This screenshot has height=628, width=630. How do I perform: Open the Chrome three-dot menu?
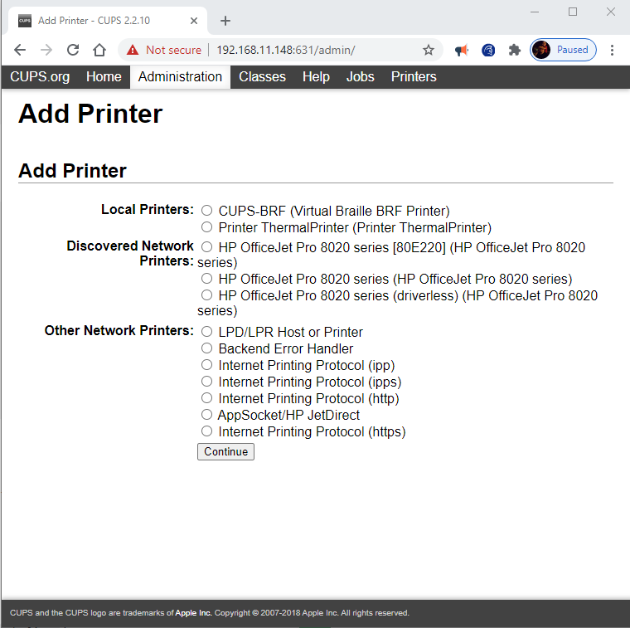pos(612,51)
